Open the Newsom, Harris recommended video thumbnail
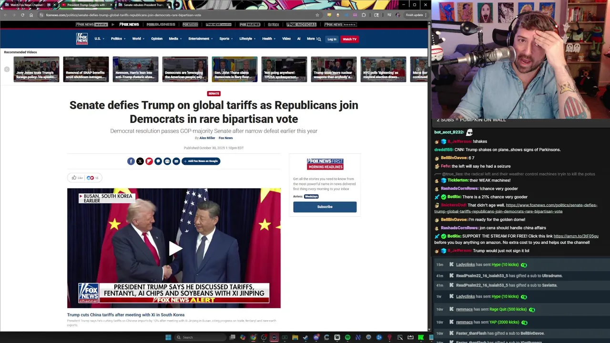The image size is (610, 343). point(135,69)
